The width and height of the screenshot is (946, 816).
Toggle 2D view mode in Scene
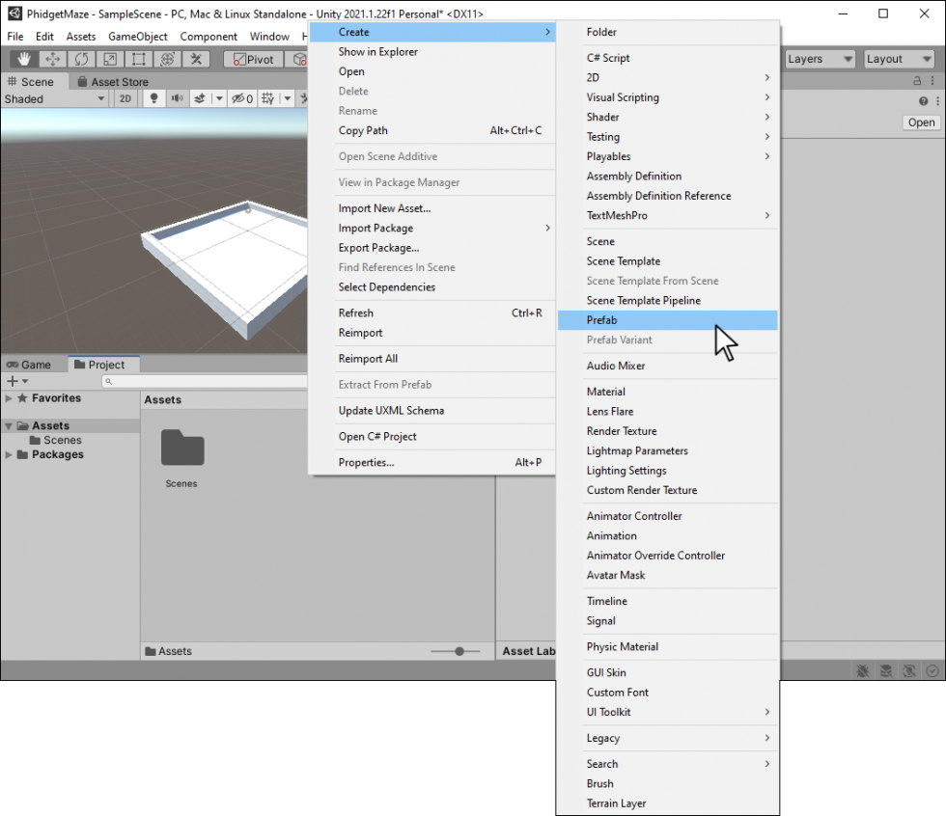click(125, 98)
